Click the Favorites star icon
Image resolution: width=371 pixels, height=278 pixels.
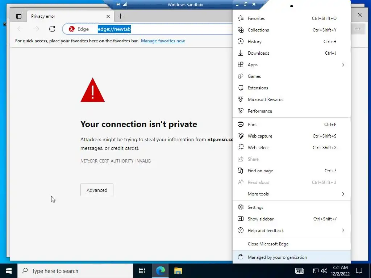(x=241, y=18)
